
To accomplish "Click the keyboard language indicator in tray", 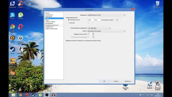I will pyautogui.click(x=152, y=95).
